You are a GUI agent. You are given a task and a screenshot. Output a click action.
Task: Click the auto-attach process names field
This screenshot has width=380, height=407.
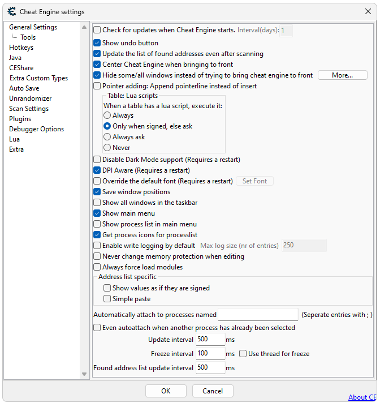(258, 315)
